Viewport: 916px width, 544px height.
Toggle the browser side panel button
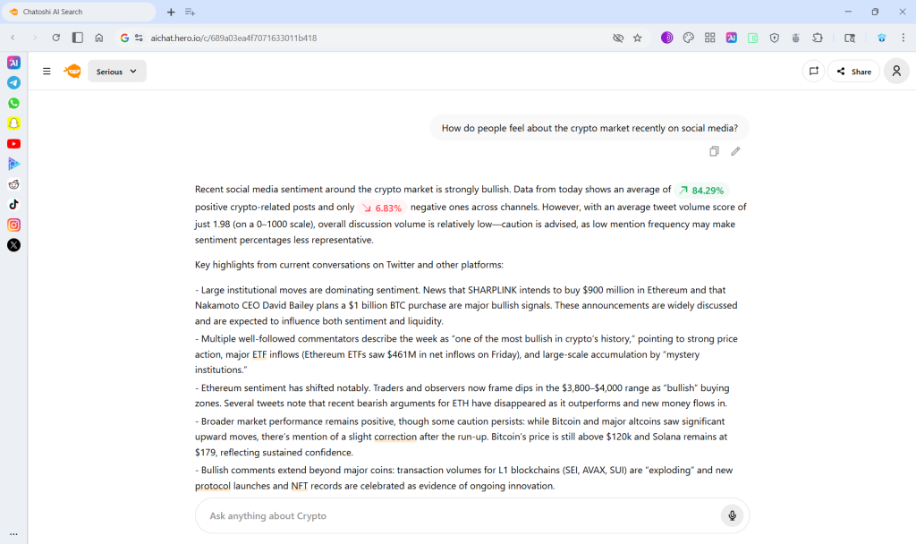click(x=78, y=38)
